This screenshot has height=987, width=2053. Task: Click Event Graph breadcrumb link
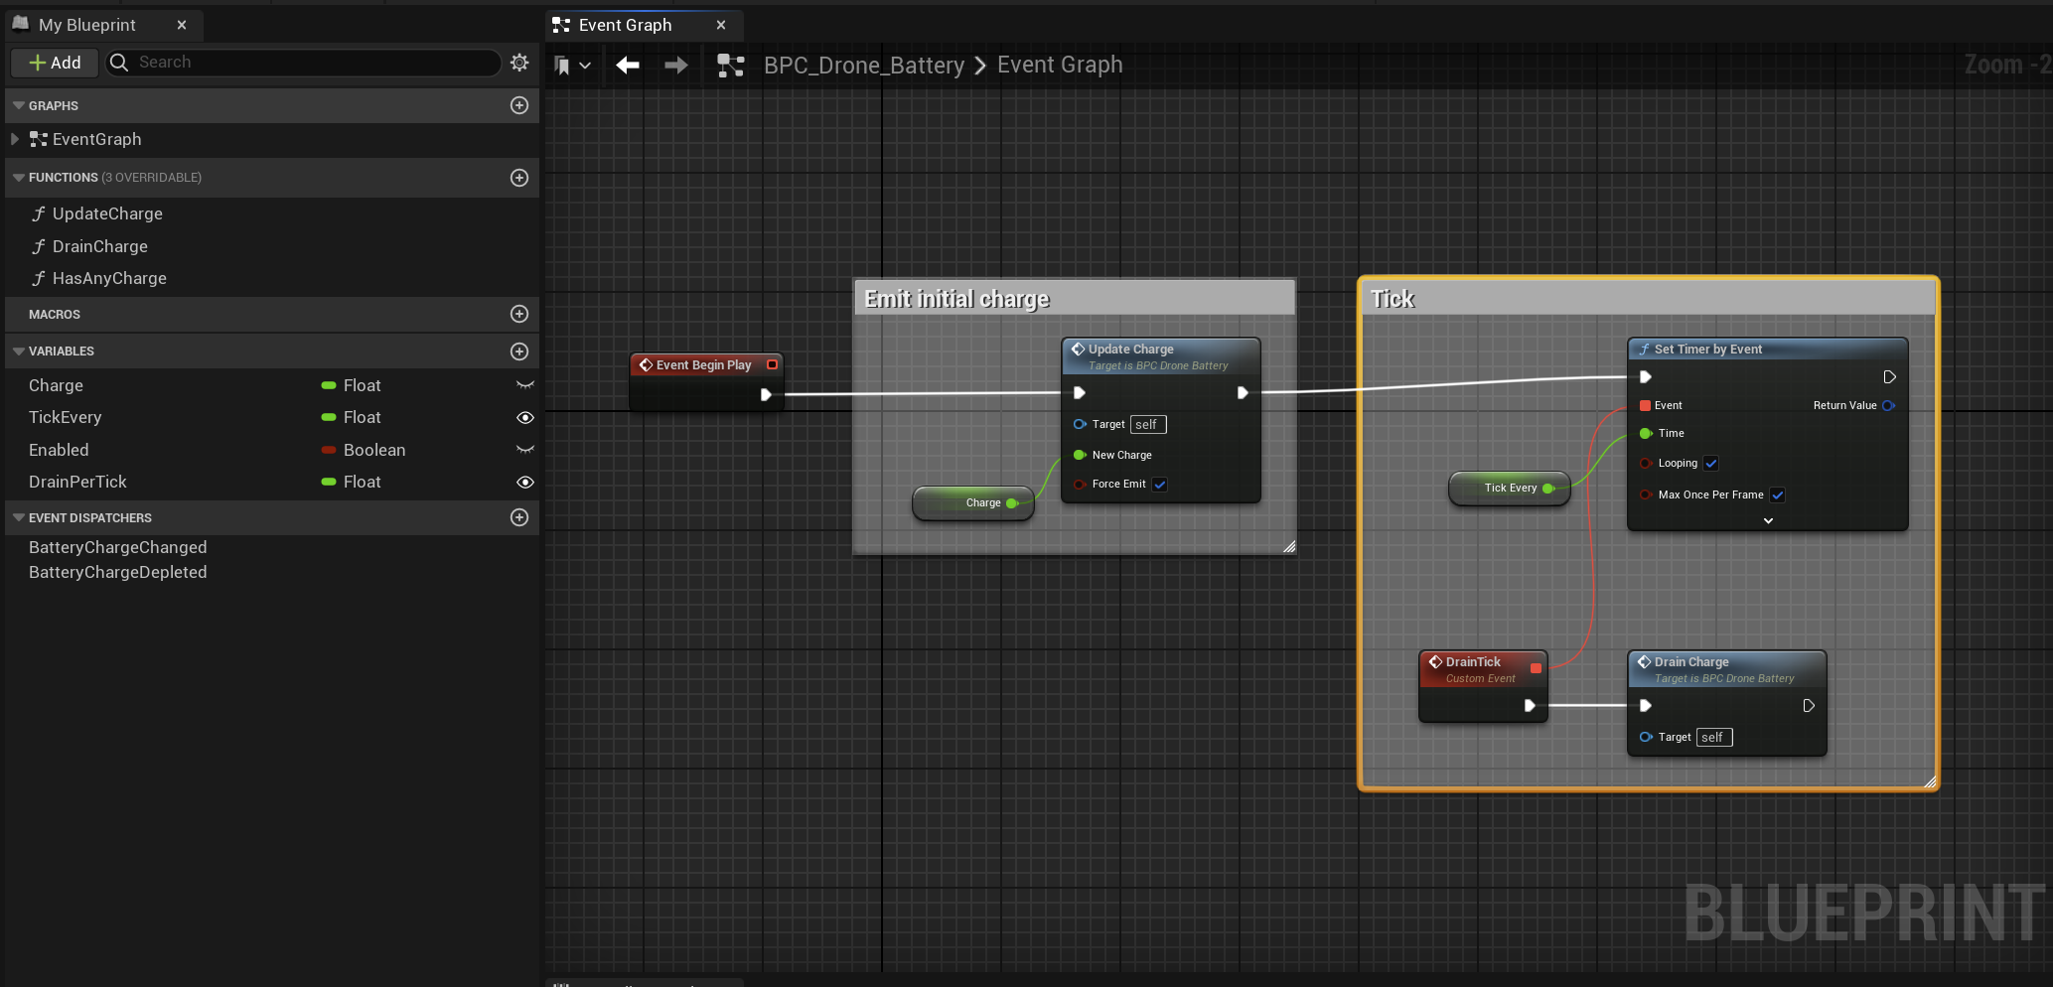tap(1060, 66)
